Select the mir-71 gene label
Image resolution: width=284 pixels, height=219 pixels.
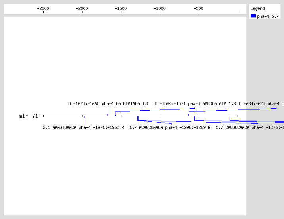(x=28, y=116)
